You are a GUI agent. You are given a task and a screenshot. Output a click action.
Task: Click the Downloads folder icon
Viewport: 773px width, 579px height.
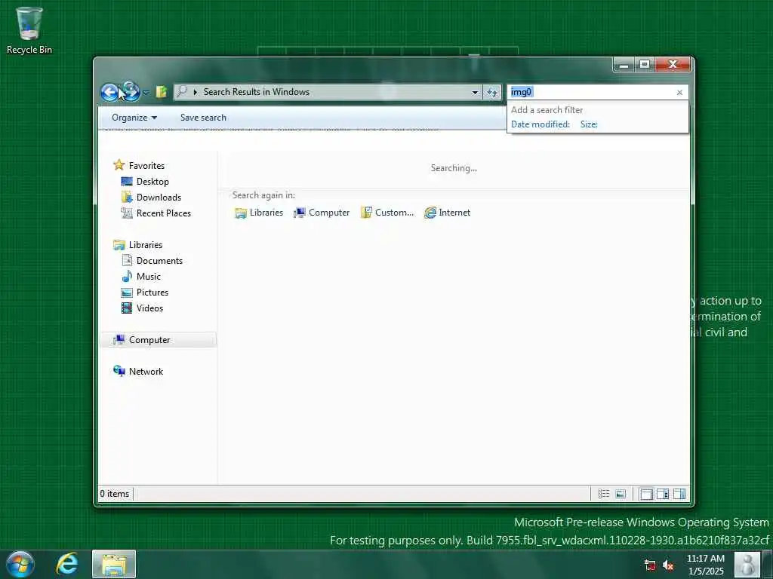pyautogui.click(x=127, y=198)
